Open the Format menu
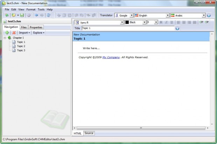Image resolution: width=217 pixels, height=144 pixels. click(x=31, y=9)
